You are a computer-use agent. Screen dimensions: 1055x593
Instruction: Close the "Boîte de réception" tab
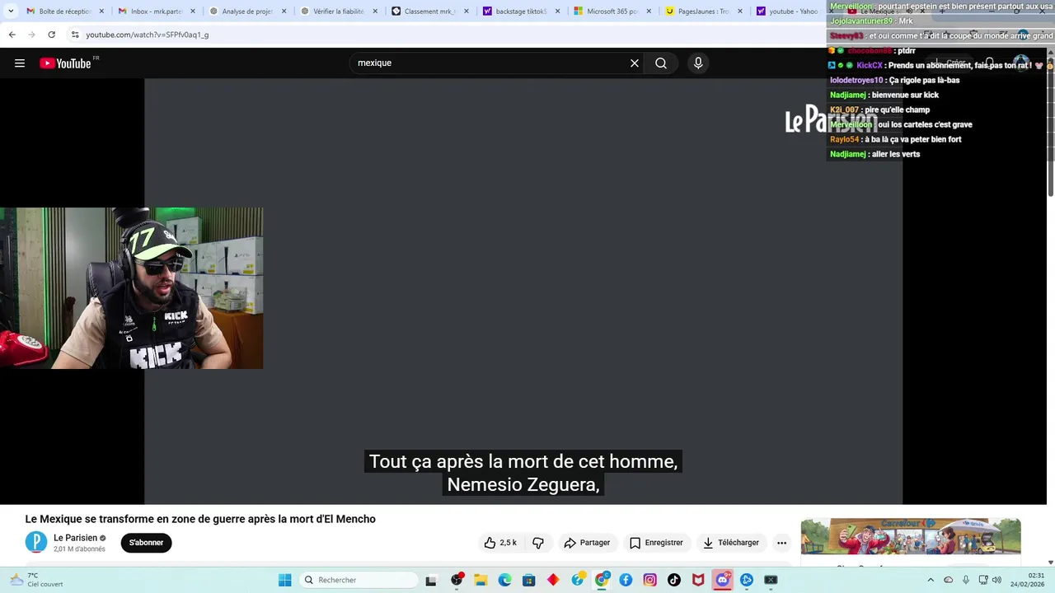pyautogui.click(x=101, y=12)
